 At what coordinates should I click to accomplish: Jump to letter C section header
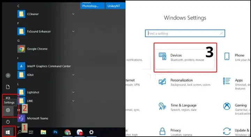point(18,6)
